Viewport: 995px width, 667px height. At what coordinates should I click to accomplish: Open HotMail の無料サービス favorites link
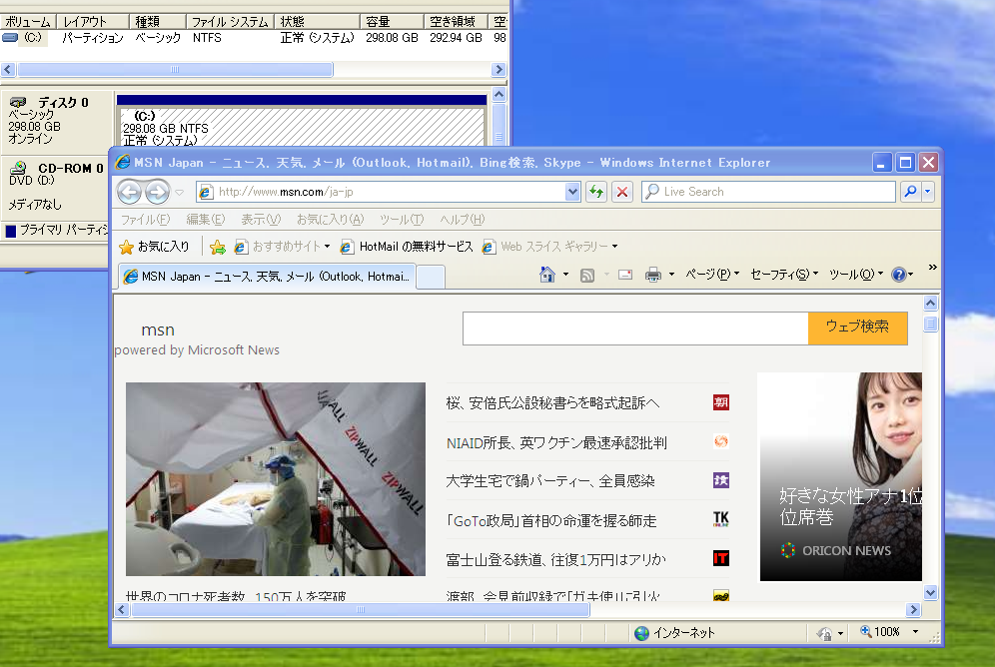coord(407,246)
